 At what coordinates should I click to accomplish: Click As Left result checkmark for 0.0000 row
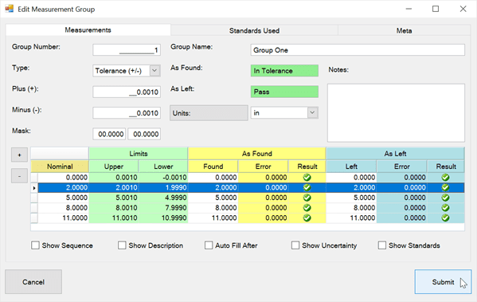pos(445,177)
